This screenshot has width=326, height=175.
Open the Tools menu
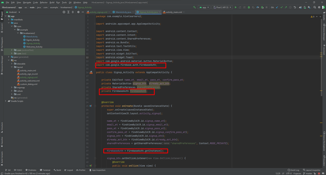[64, 2]
